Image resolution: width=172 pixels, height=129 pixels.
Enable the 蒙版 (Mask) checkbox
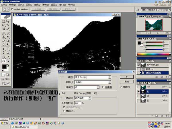click(64, 111)
